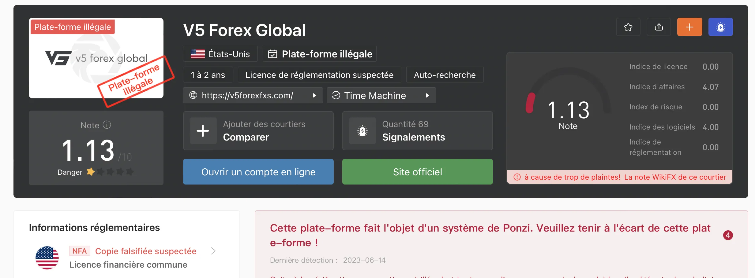This screenshot has width=755, height=278.
Task: Click the Indice de réglementation row
Action: click(x=674, y=147)
